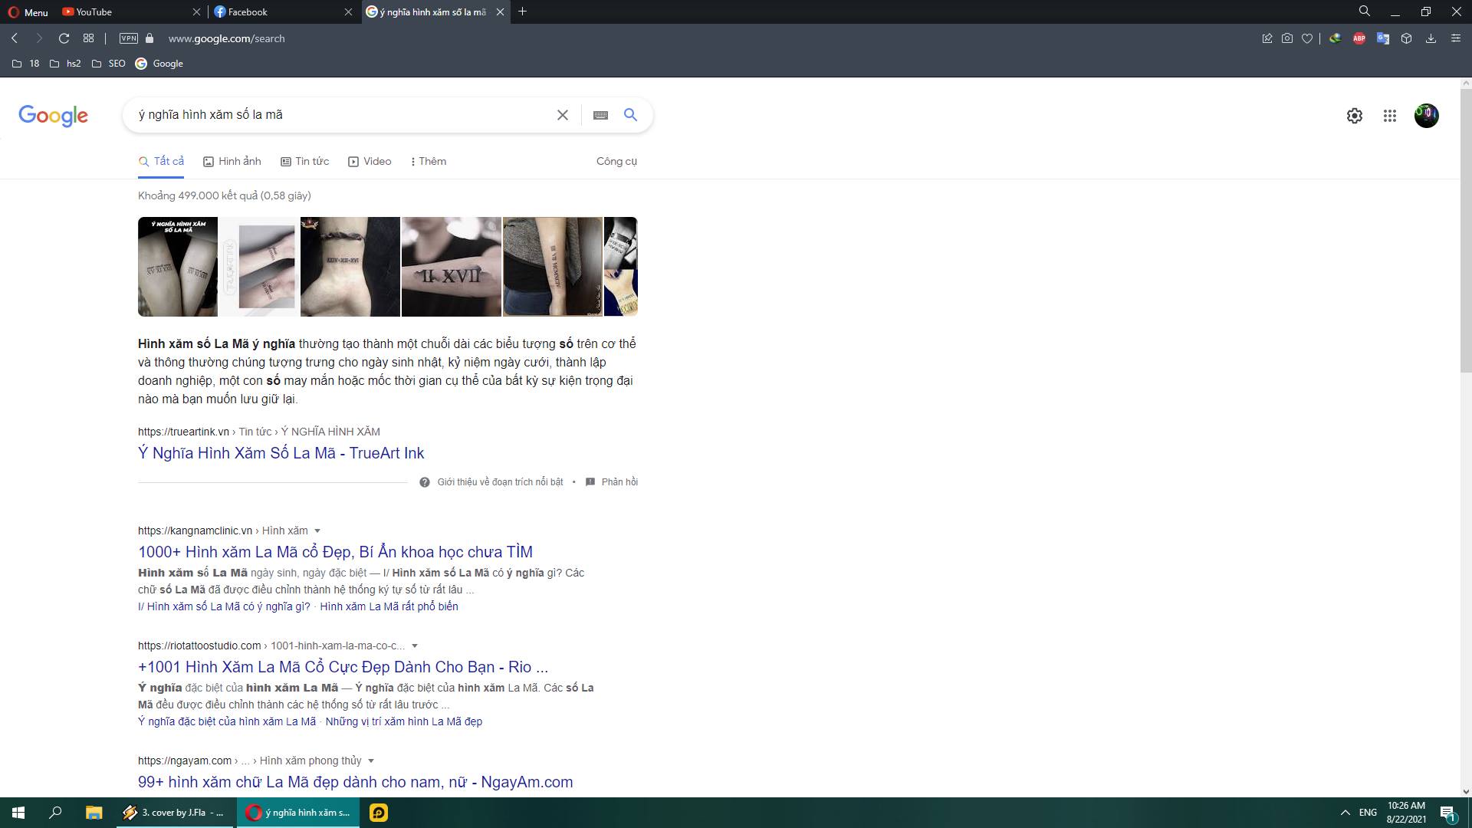Open the neck roman numeral tattoo thumbnail
1472x828 pixels.
(x=350, y=267)
